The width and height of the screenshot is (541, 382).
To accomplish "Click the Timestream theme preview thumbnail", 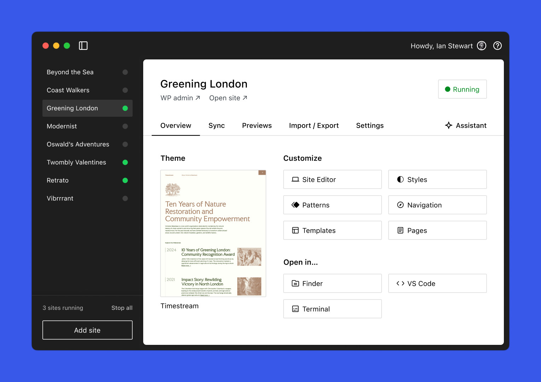I will click(213, 233).
